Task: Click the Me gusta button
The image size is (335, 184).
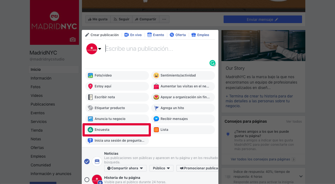Action: pyautogui.click(x=98, y=19)
